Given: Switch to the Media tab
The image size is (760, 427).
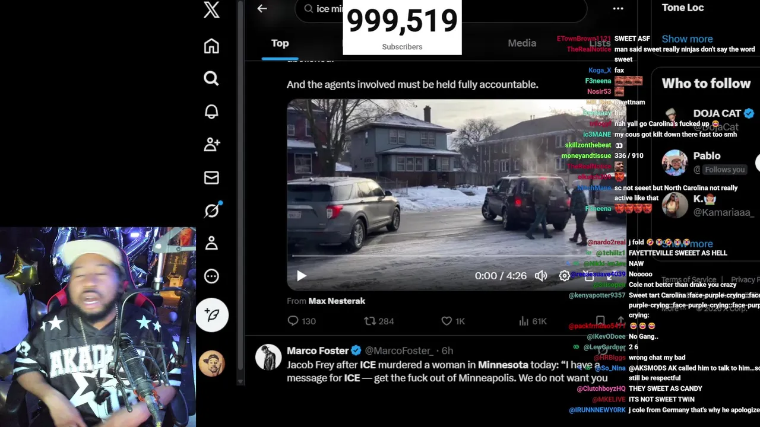Looking at the screenshot, I should 522,43.
